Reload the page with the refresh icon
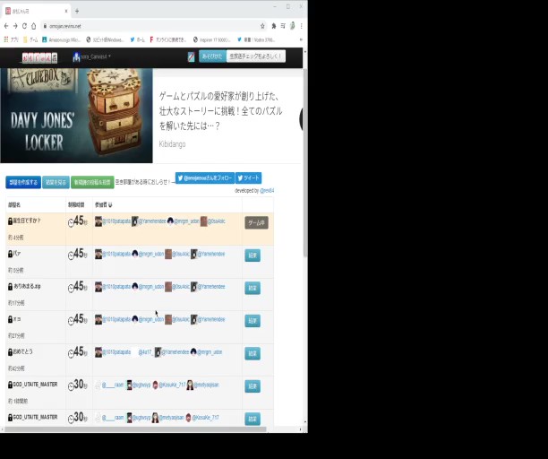Viewport: 548px width, 459px height. 24,26
